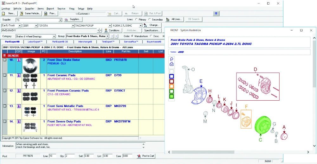
Task: Open the Conditions dialog button
Action: pyautogui.click(x=113, y=30)
